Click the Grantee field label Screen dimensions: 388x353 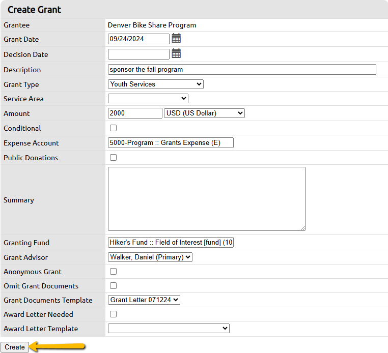point(17,25)
